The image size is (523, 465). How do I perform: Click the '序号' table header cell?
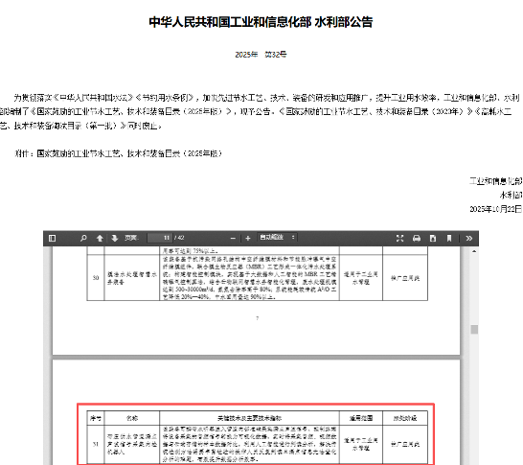(96, 418)
